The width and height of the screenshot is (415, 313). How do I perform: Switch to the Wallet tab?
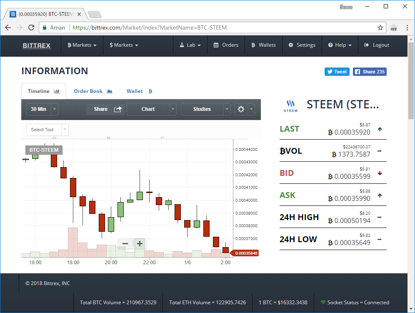pos(139,91)
